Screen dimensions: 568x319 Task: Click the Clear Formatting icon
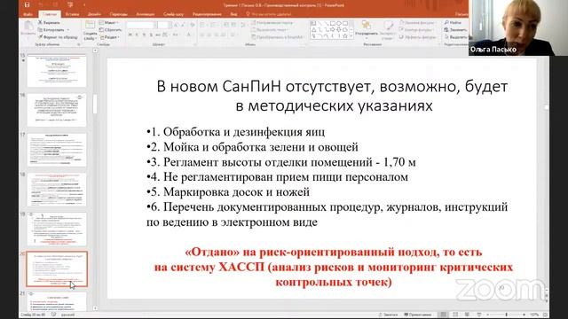192,25
